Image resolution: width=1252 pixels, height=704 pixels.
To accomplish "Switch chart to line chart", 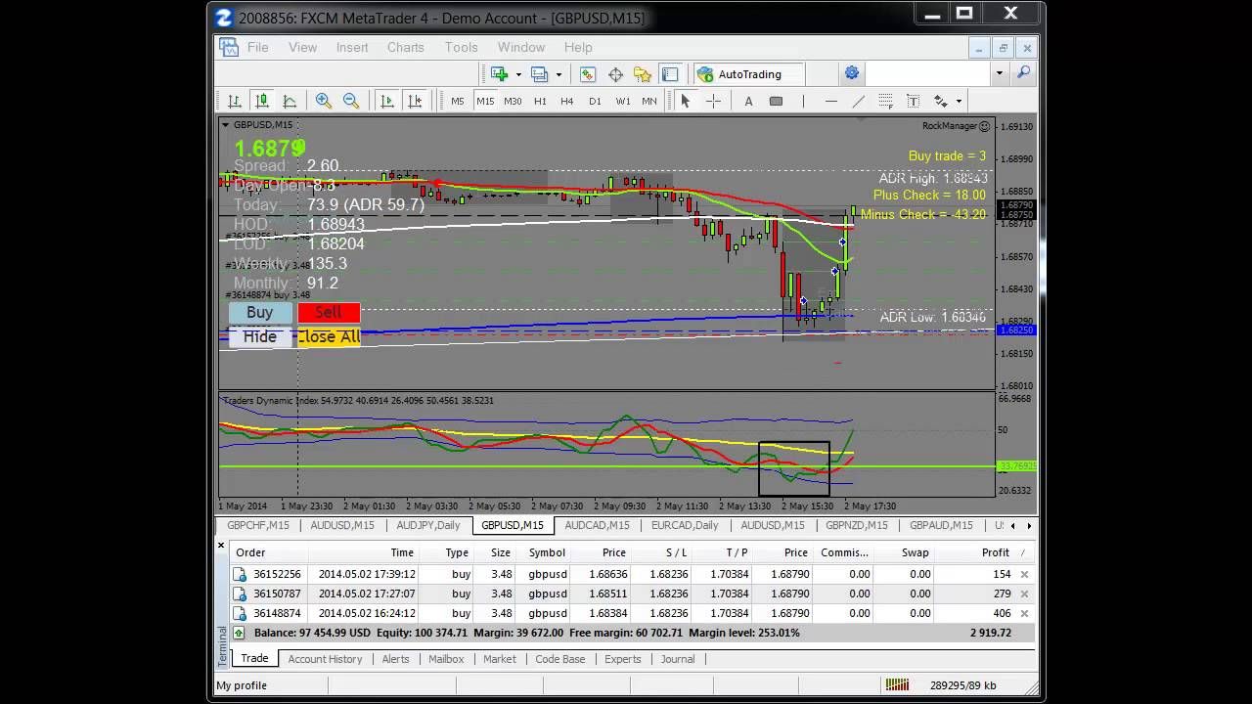I will click(x=290, y=101).
